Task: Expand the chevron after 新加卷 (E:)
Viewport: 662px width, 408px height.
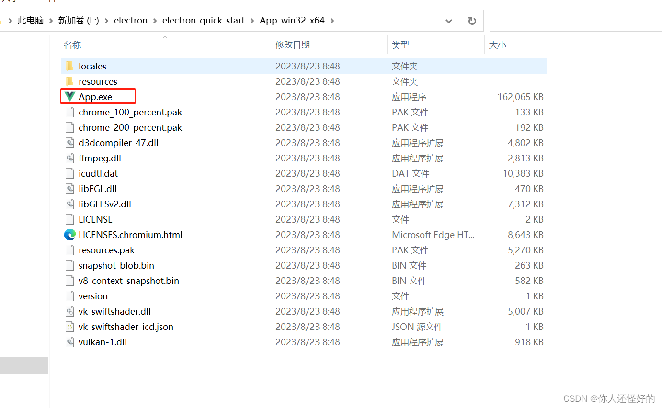Action: point(106,21)
